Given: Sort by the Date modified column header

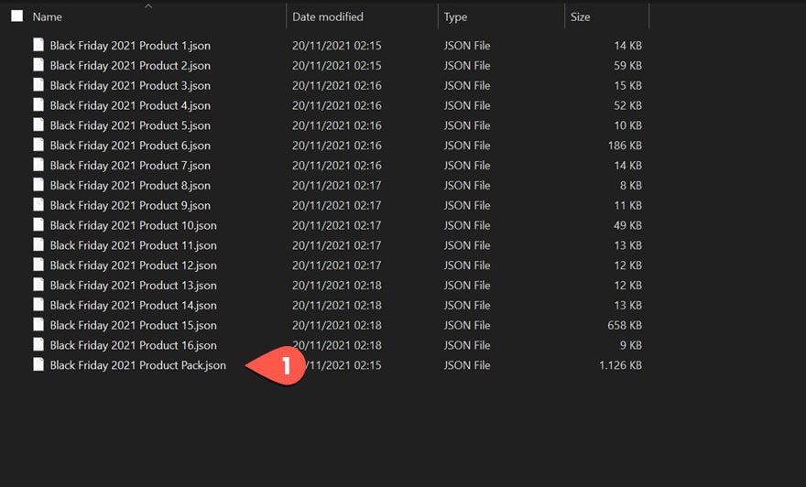Looking at the screenshot, I should pyautogui.click(x=328, y=17).
